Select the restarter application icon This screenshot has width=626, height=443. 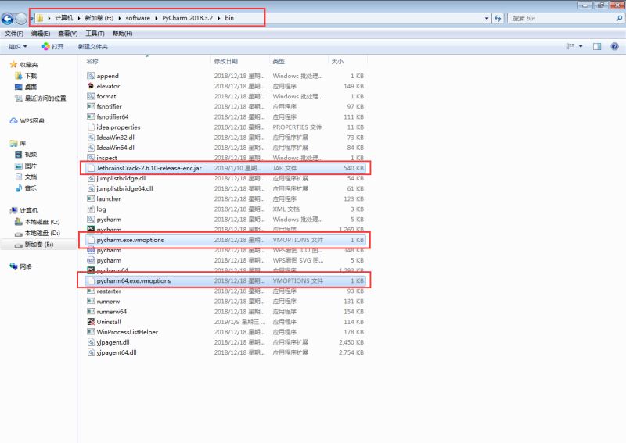tap(91, 291)
